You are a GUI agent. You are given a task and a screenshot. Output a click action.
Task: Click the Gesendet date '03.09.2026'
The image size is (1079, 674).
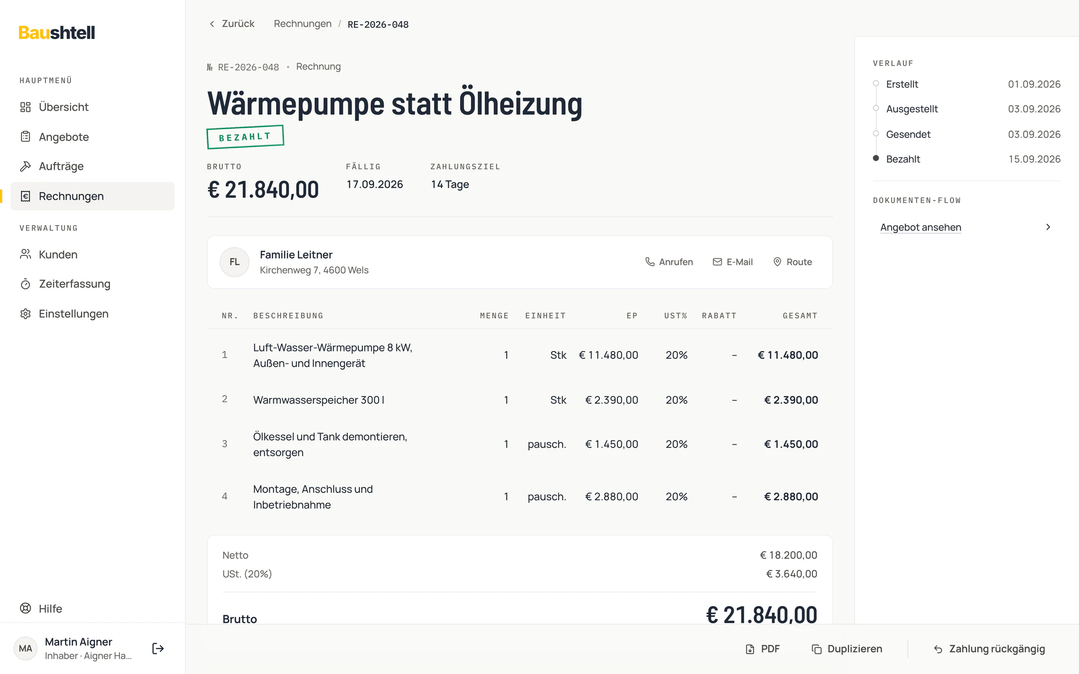pyautogui.click(x=1034, y=134)
